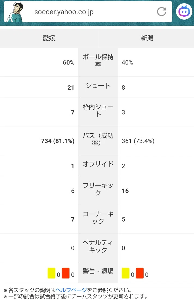Select 新潟's free kick count 16
The image size is (194, 300).
[x=125, y=191]
